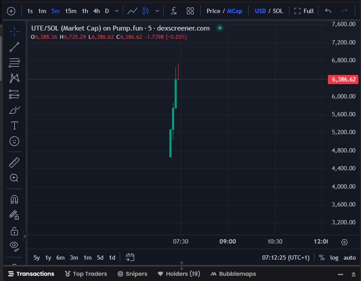The image size is (361, 281).
Task: Click the UTE/SOL chart title
Action: (x=121, y=28)
